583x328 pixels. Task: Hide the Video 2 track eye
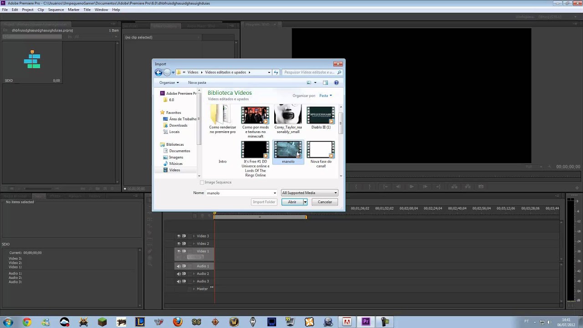[179, 244]
